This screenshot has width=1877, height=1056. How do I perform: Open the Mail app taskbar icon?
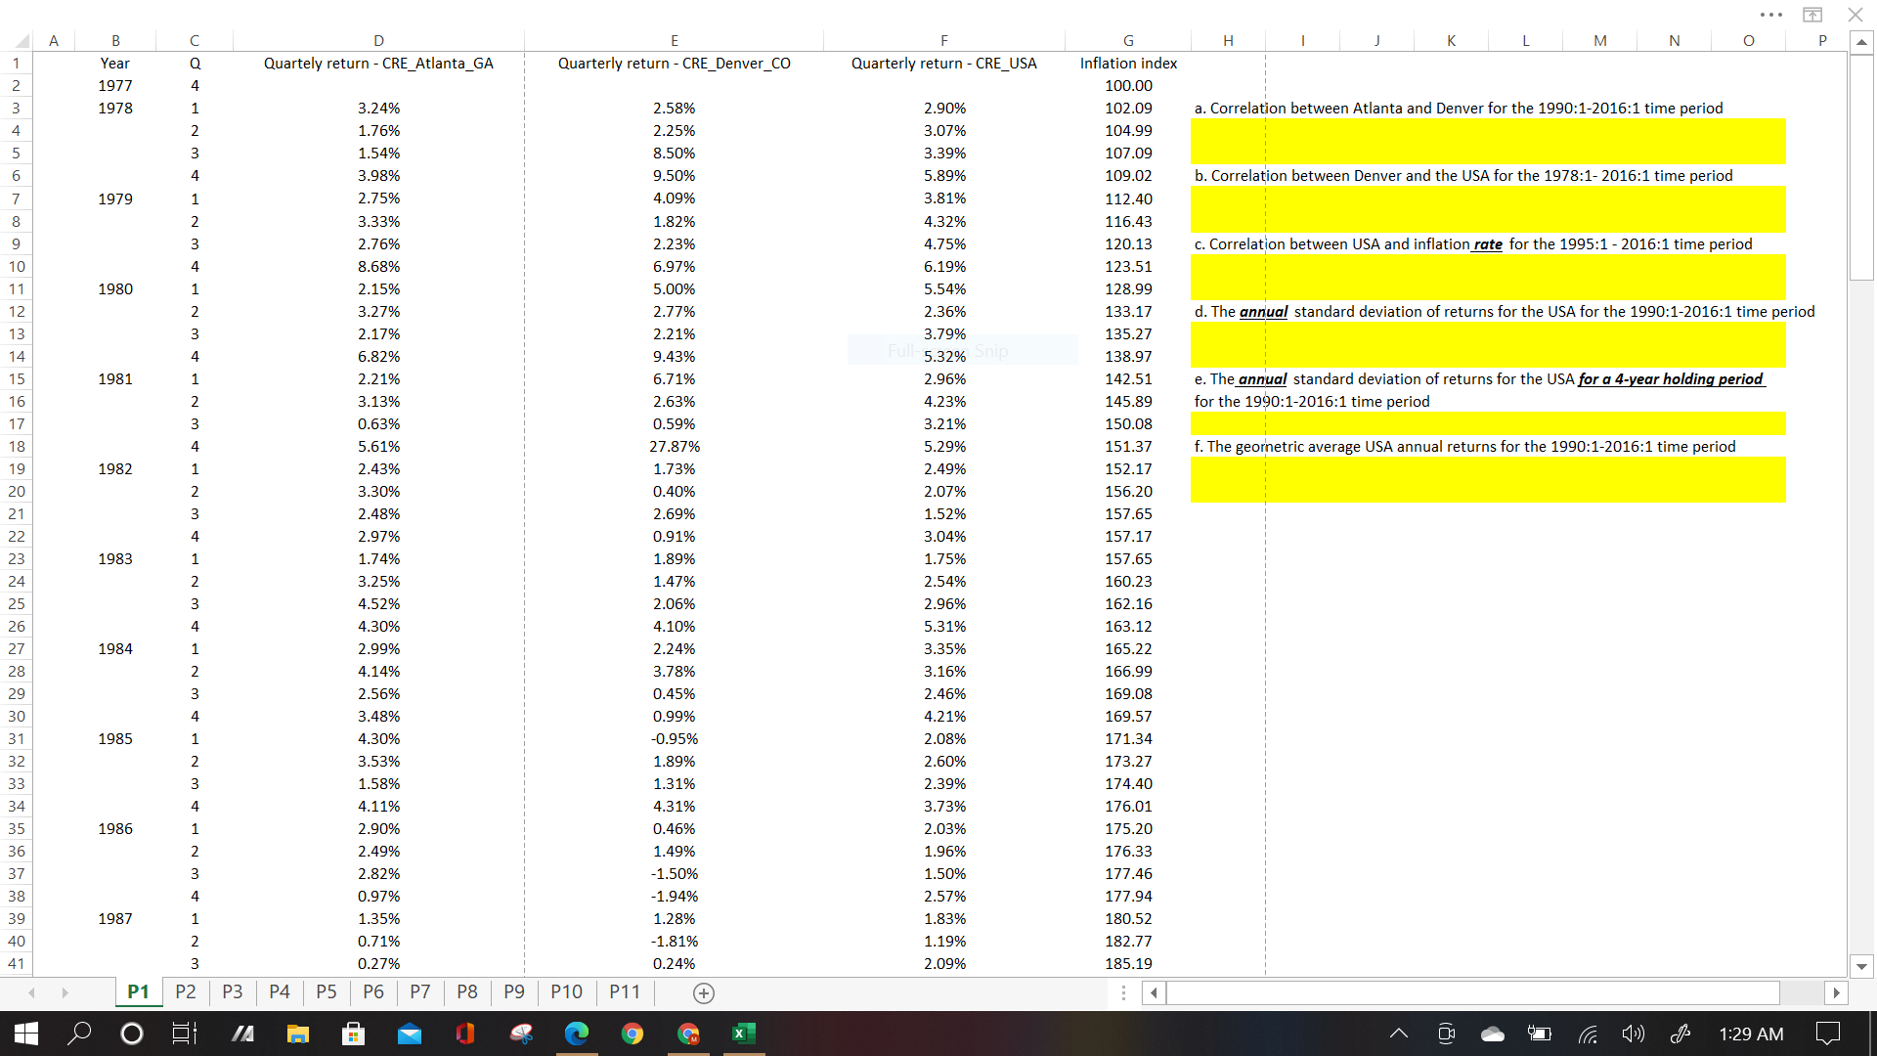410,1034
